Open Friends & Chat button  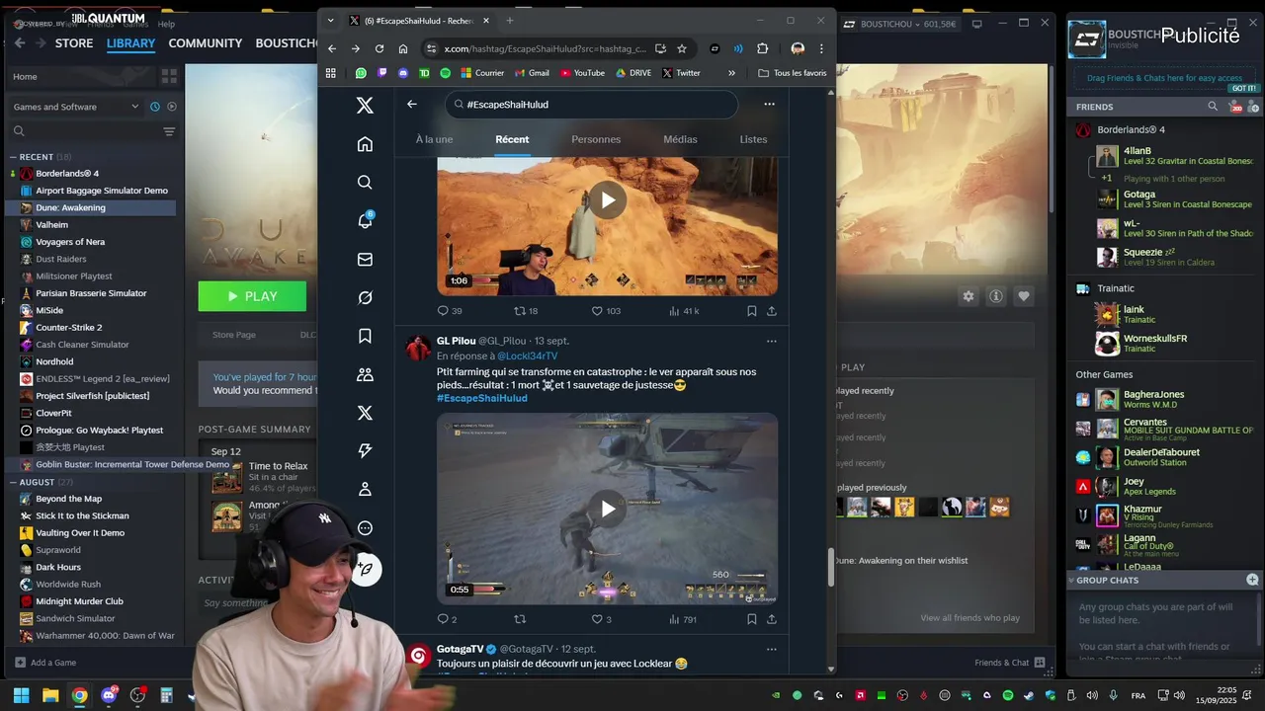[x=1009, y=663]
